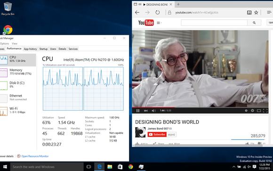Click the second CPU utilization graph

coord(104,89)
